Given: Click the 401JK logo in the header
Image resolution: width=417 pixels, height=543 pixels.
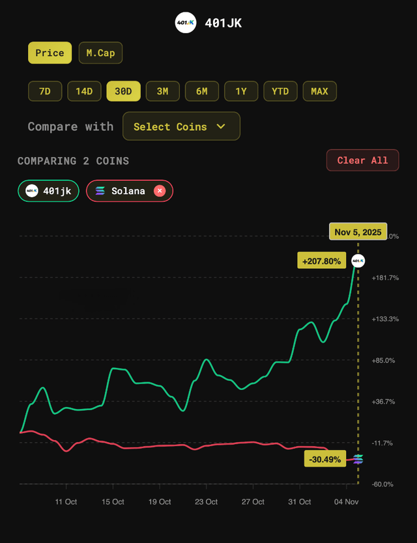Looking at the screenshot, I should click(186, 23).
